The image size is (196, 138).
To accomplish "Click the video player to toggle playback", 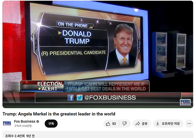I will 98,55.
